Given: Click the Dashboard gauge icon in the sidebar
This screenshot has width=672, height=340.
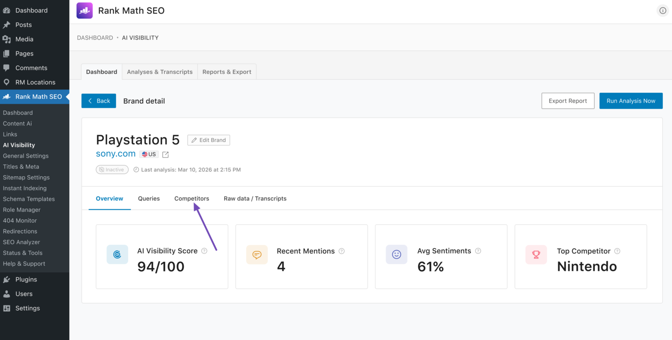Looking at the screenshot, I should click(x=7, y=10).
